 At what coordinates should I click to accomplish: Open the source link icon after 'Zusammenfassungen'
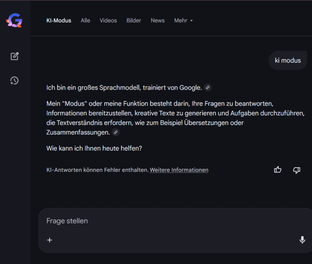pyautogui.click(x=115, y=132)
